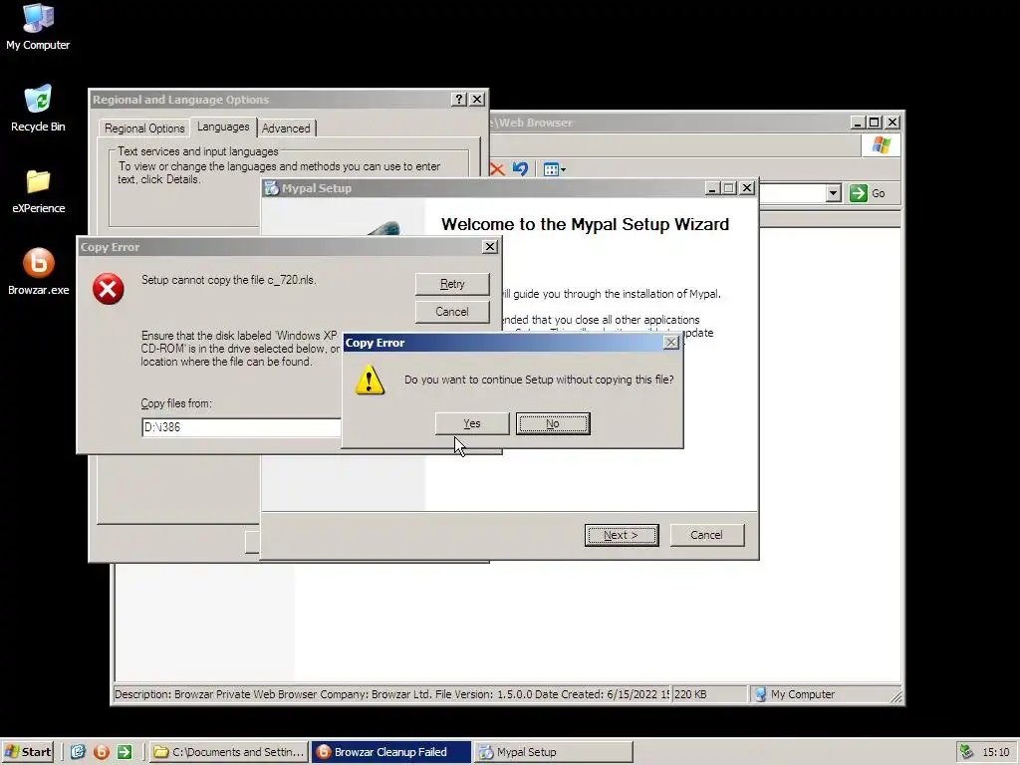
Task: Click the system tray network icon
Action: pyautogui.click(x=966, y=752)
